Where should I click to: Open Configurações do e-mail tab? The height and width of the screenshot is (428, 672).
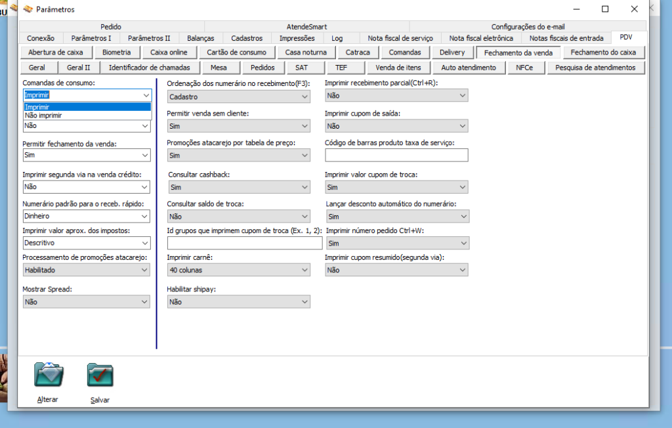[x=528, y=27]
